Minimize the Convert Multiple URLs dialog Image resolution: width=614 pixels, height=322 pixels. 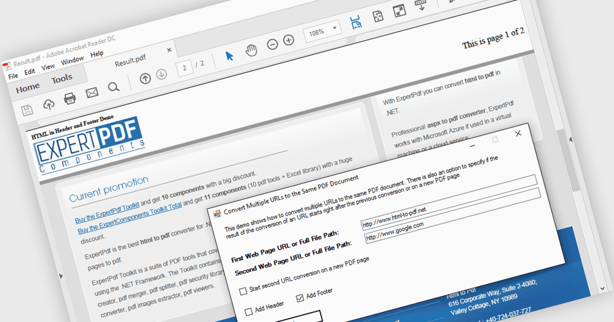[472, 146]
